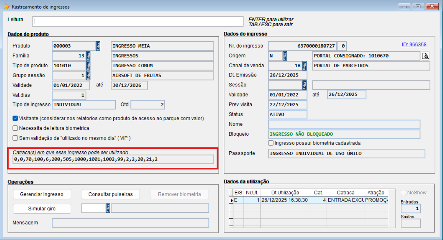Click the F4 lookup icon beside Sessão
The image size is (443, 240).
tap(304, 85)
